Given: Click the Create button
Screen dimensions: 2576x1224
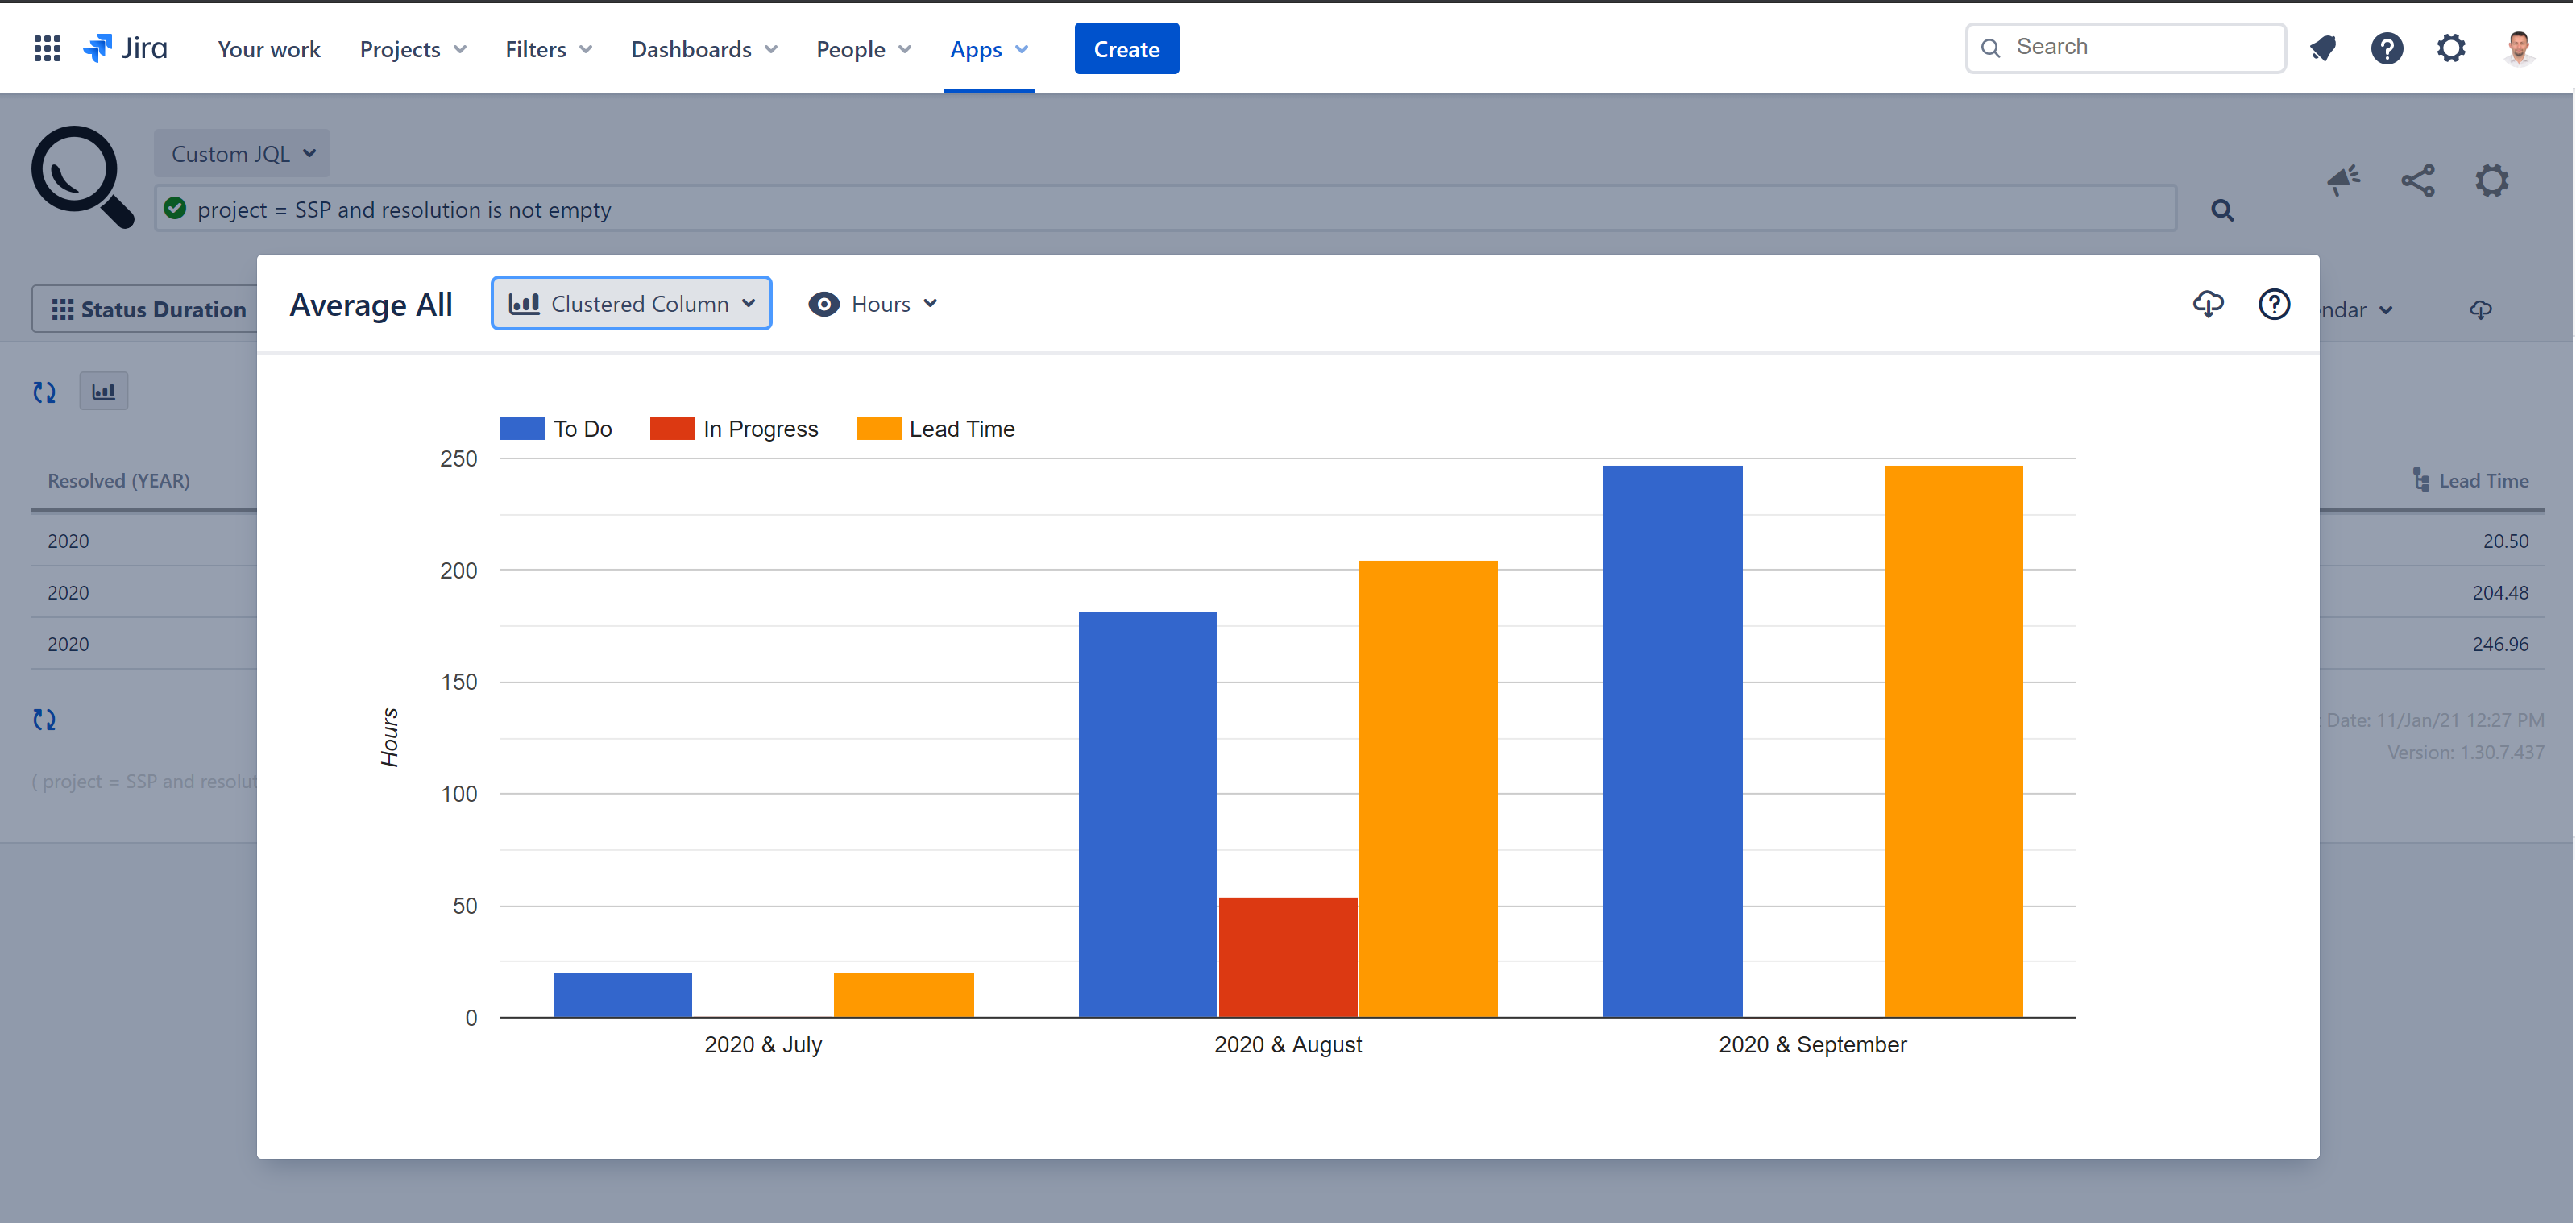Looking at the screenshot, I should 1126,47.
